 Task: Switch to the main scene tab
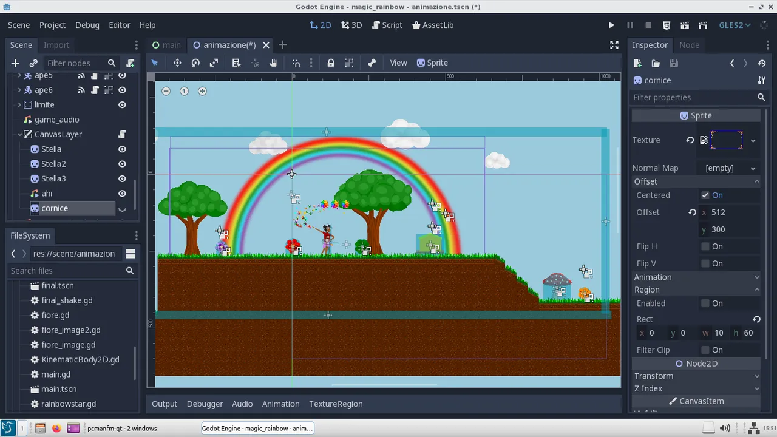click(x=166, y=45)
